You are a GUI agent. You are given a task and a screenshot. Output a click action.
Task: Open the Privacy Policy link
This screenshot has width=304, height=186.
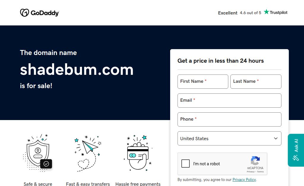pos(244,179)
